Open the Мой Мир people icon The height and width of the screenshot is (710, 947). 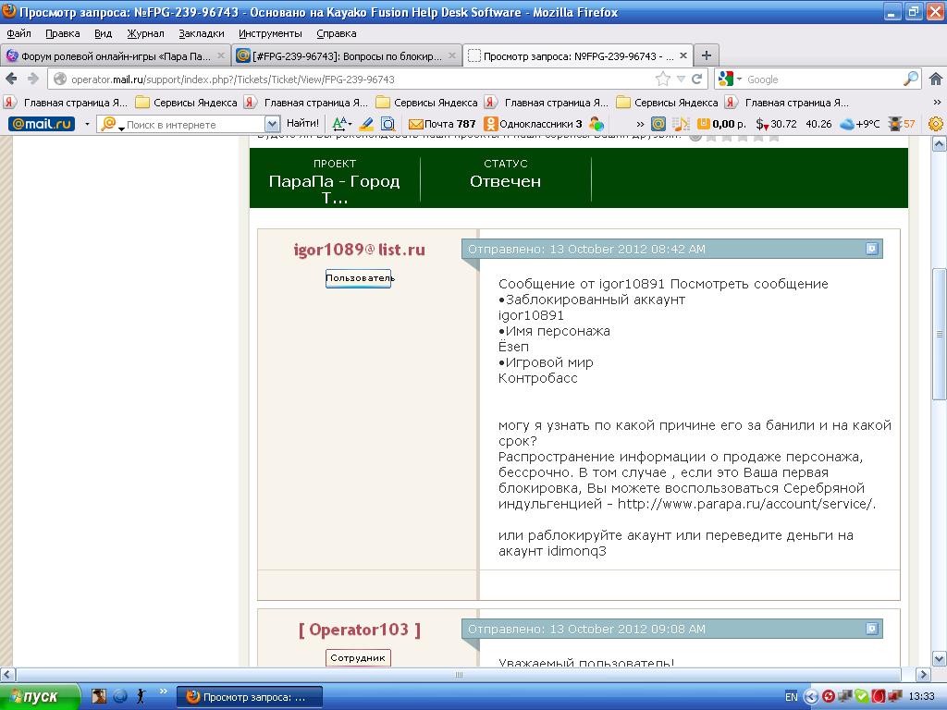coord(596,124)
